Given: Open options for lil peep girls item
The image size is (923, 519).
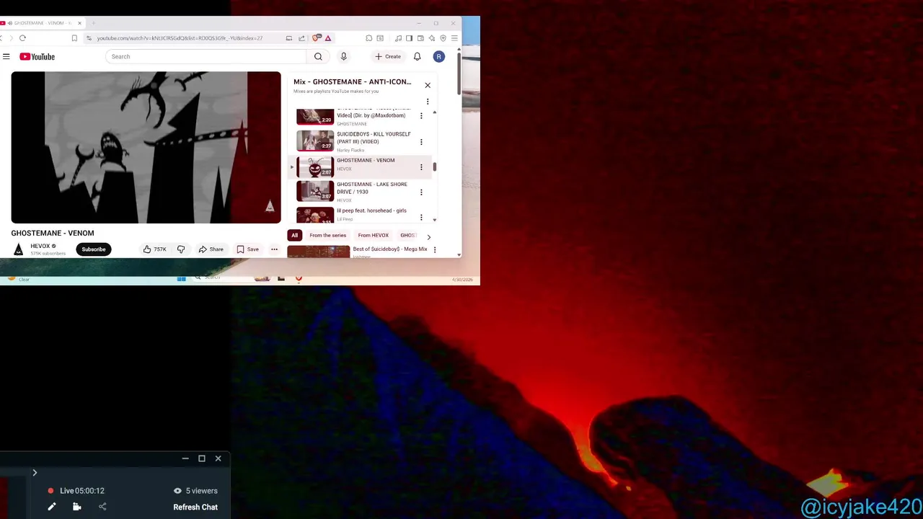Looking at the screenshot, I should click(x=421, y=216).
